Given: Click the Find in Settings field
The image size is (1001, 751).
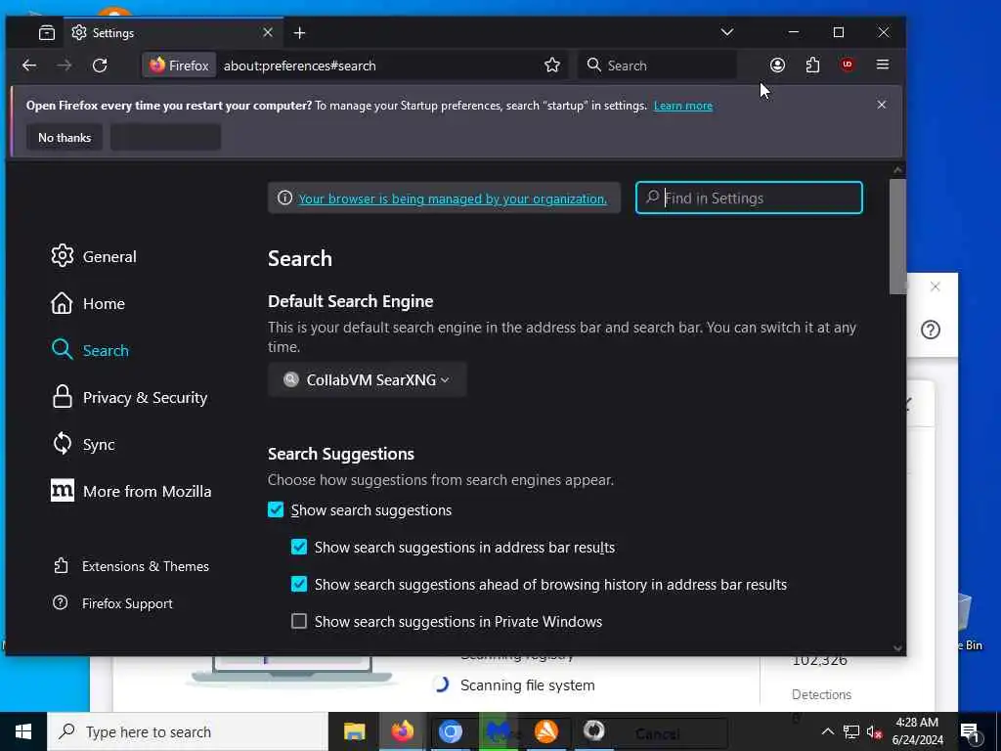Looking at the screenshot, I should coord(749,198).
